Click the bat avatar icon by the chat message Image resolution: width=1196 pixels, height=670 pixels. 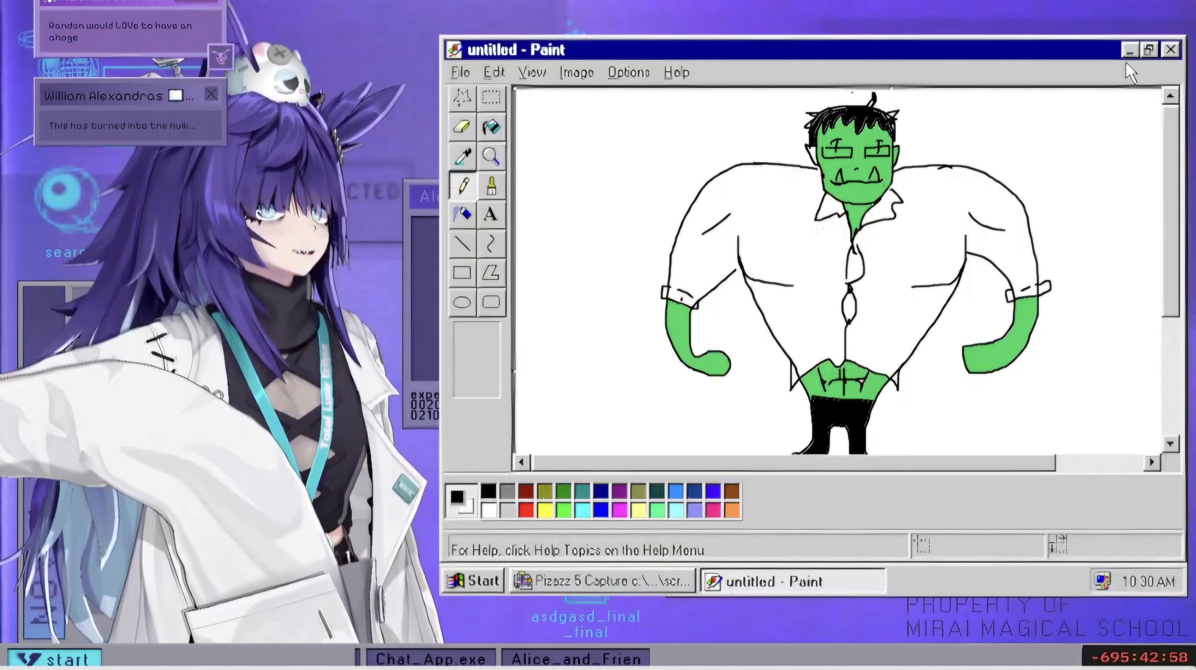click(x=221, y=57)
